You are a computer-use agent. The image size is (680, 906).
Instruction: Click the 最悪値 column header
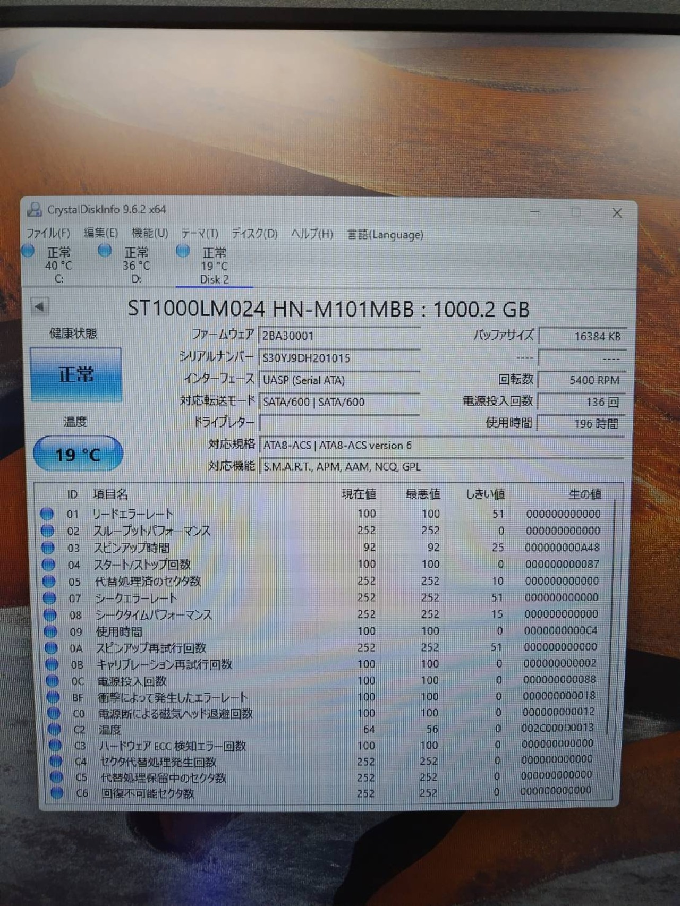423,494
